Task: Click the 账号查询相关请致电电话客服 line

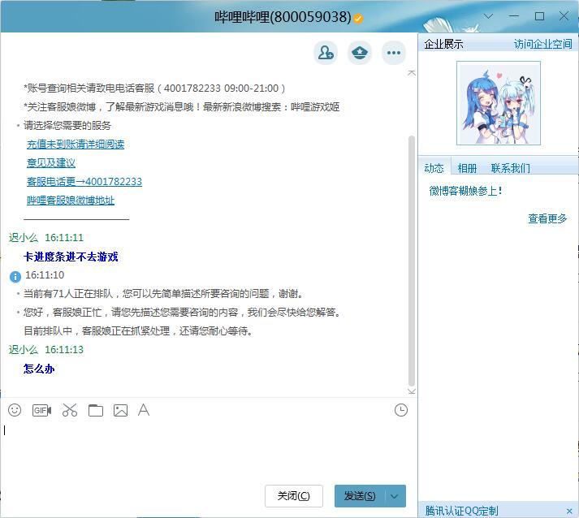Action: (x=154, y=88)
